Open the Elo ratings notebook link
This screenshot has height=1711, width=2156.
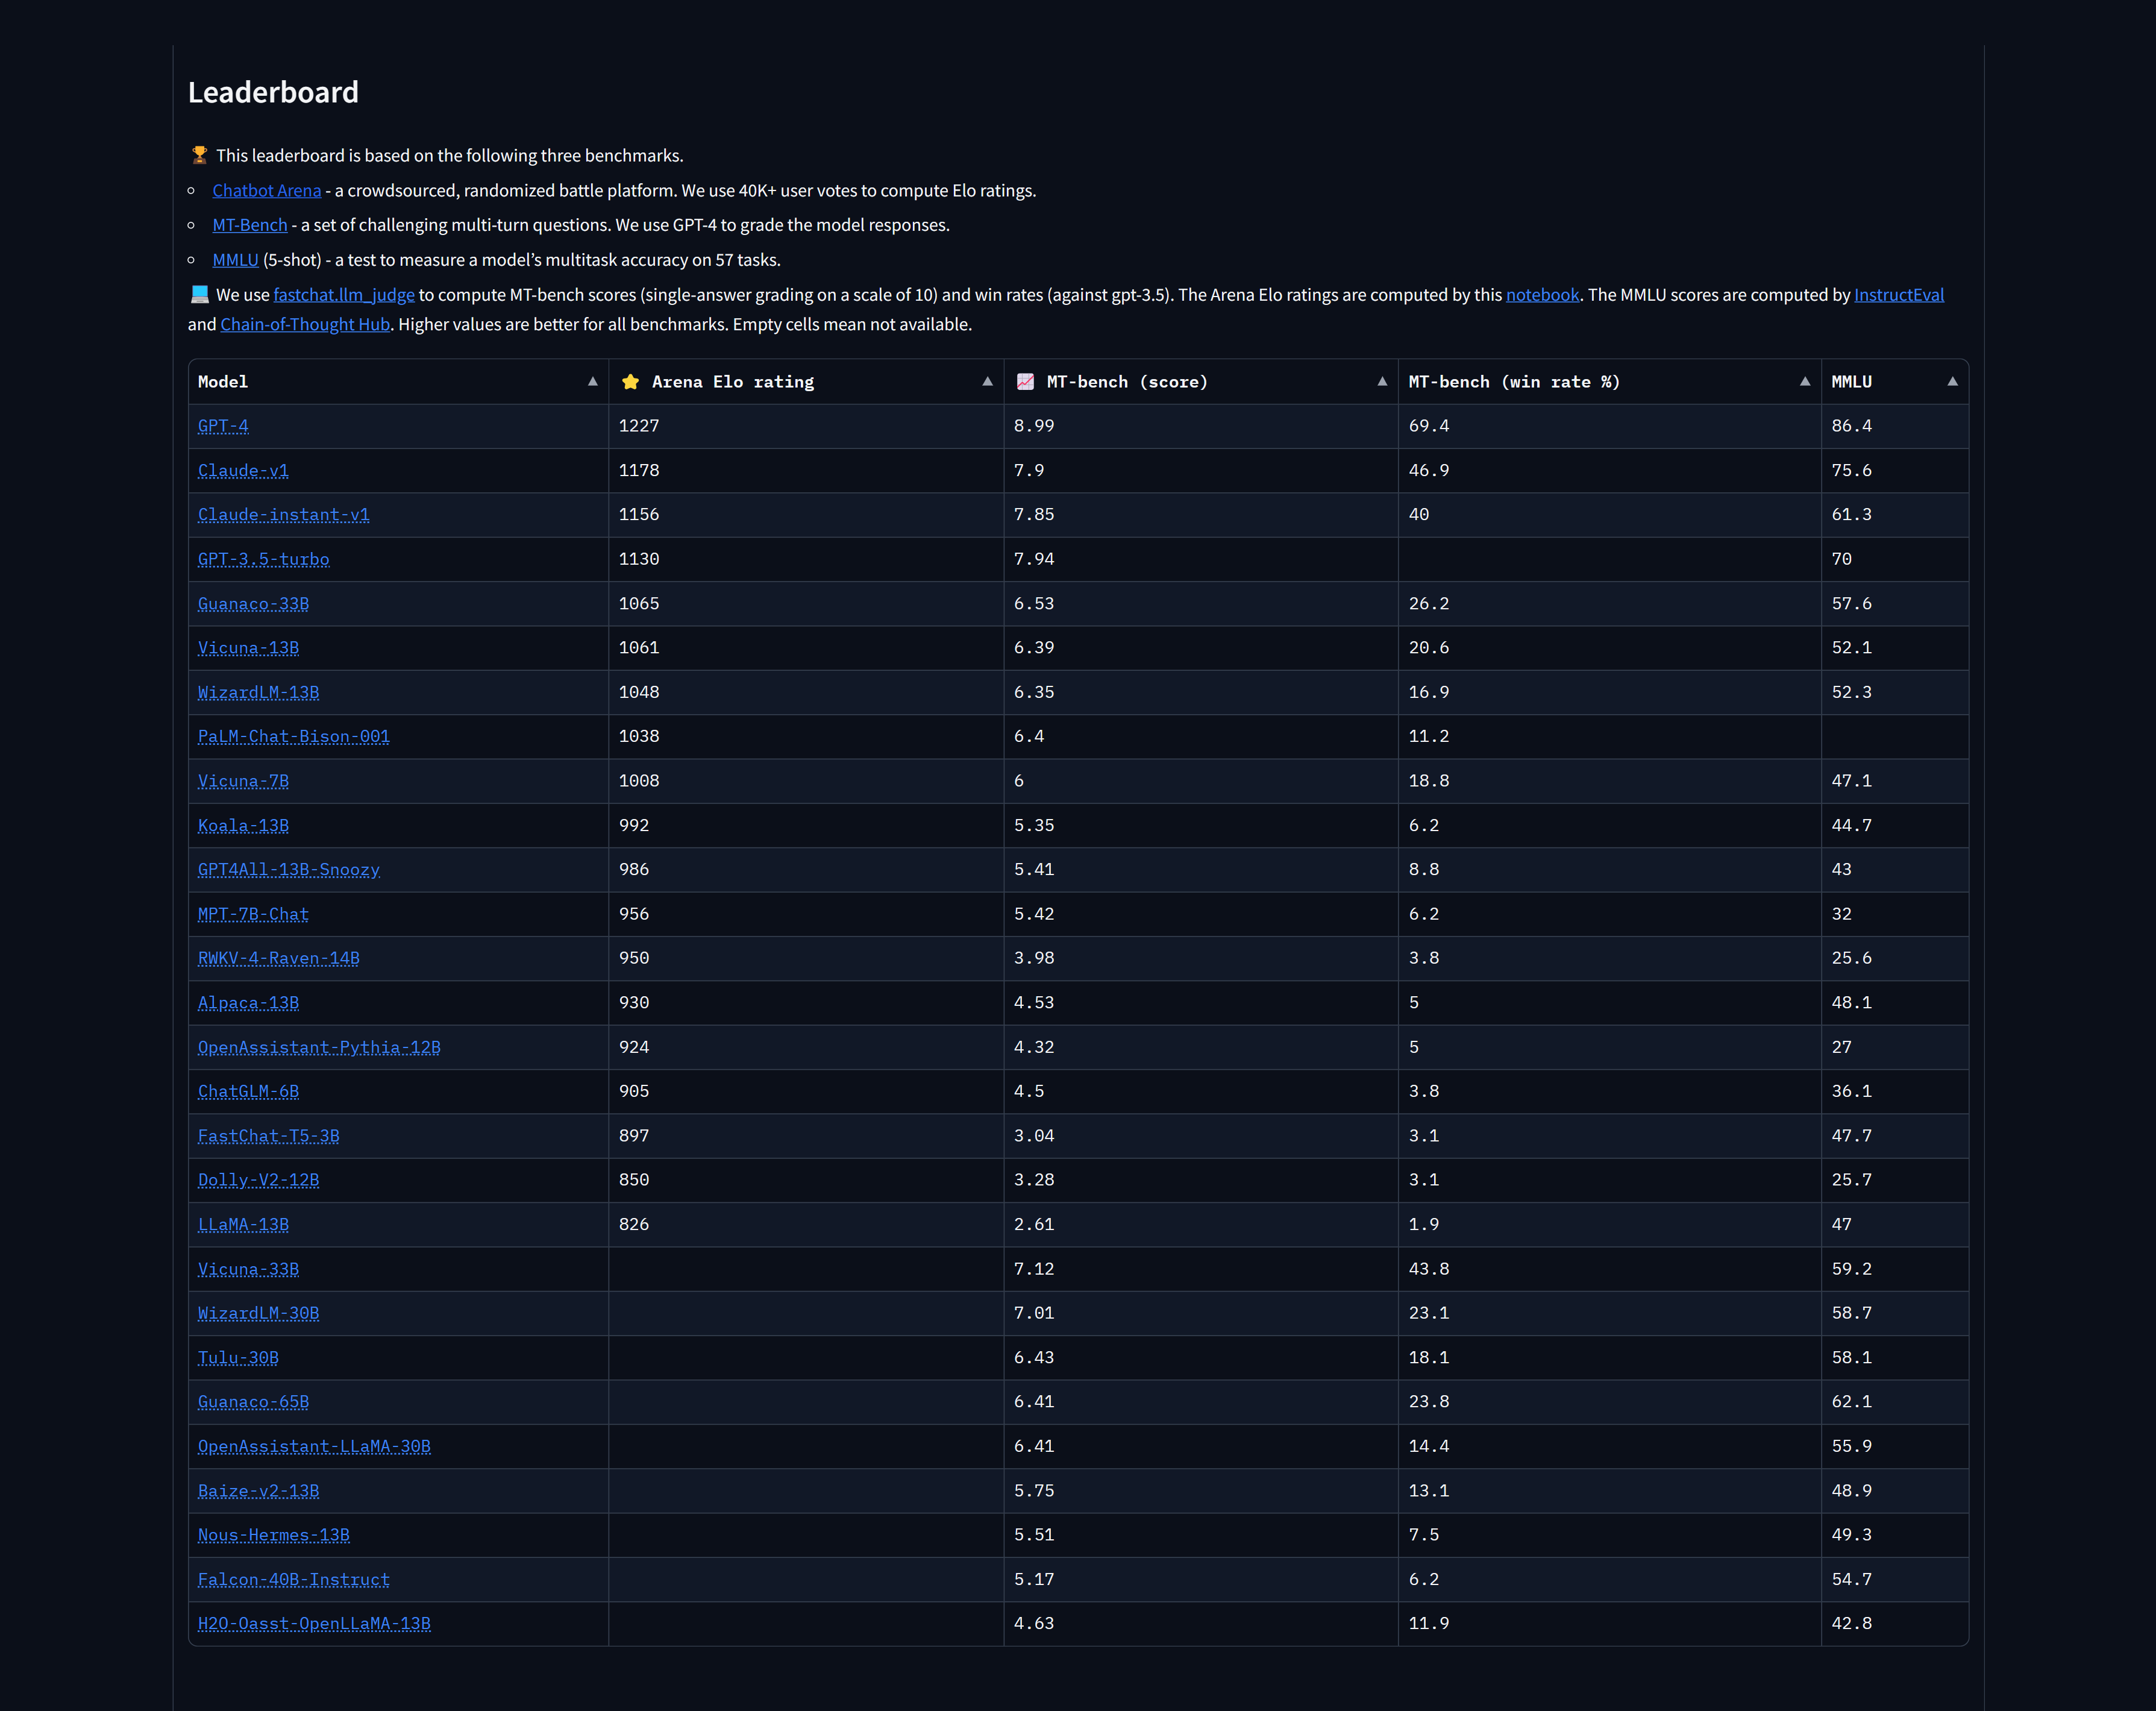[x=1542, y=295]
